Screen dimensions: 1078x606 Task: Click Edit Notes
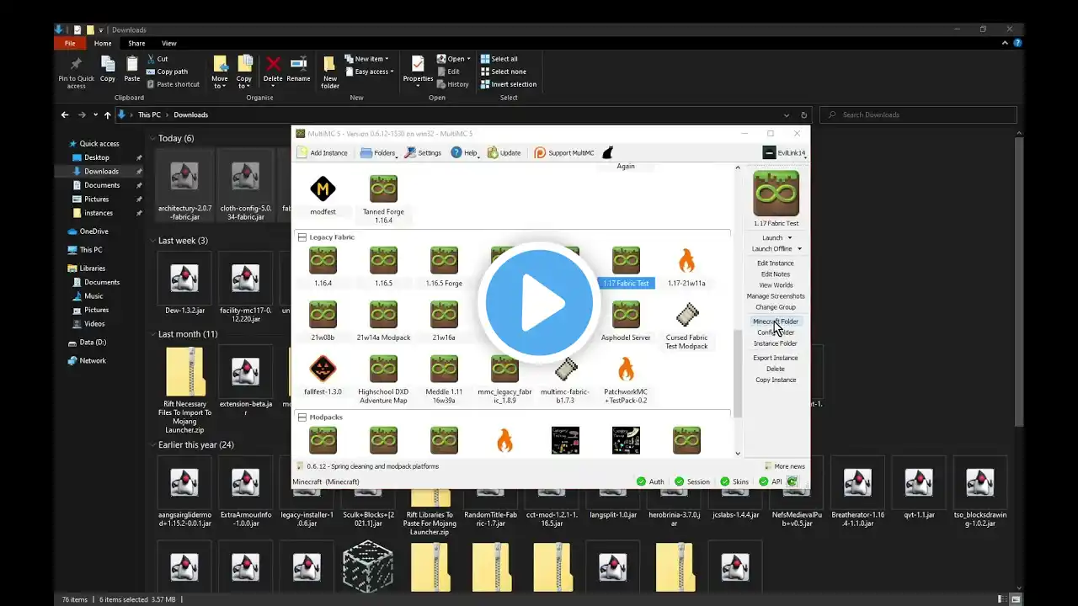click(x=776, y=274)
